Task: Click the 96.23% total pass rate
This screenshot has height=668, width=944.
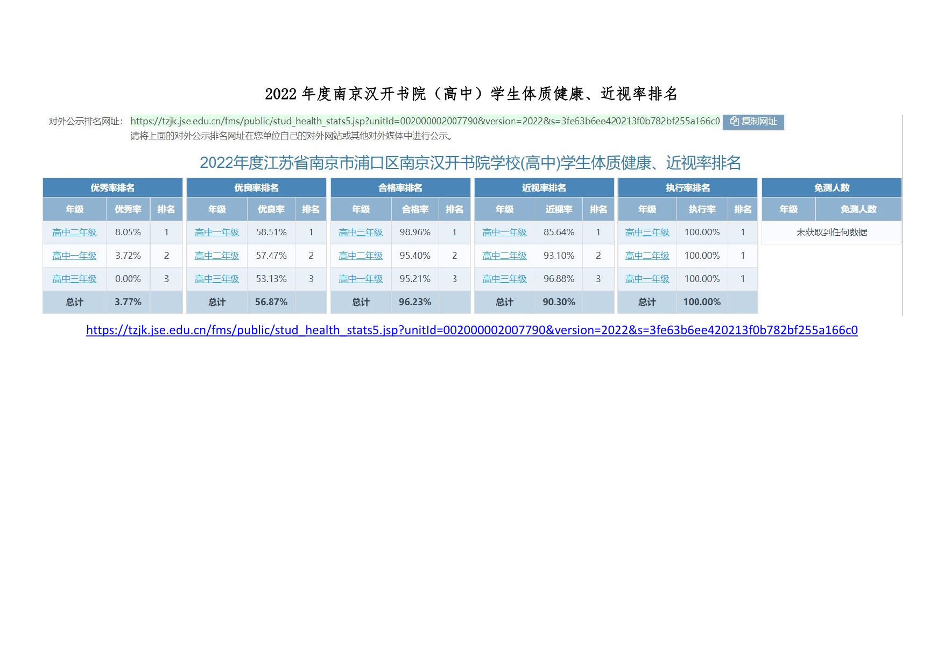Action: point(415,302)
